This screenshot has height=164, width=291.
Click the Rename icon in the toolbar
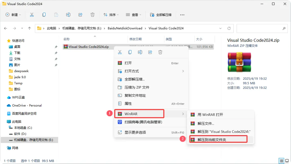click(68, 15)
